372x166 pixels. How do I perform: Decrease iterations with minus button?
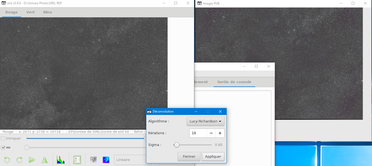pyautogui.click(x=211, y=133)
